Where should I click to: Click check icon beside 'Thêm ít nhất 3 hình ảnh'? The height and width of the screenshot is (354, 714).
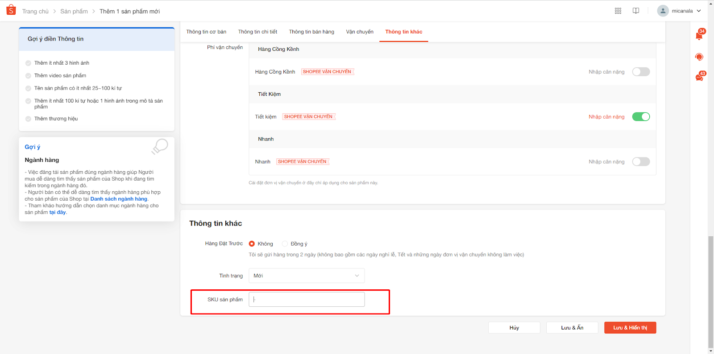(x=28, y=63)
